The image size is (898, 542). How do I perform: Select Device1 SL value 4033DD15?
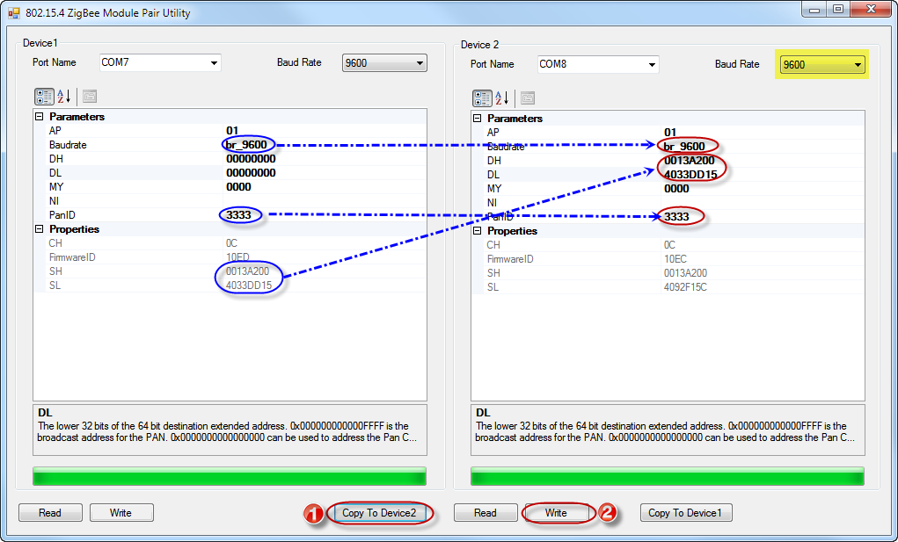(249, 285)
